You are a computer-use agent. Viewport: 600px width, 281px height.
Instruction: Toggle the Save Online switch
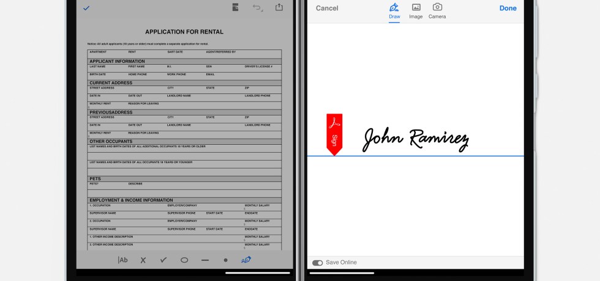(x=317, y=263)
